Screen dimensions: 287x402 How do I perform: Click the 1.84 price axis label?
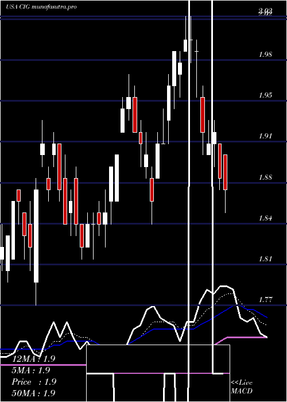point(265,218)
